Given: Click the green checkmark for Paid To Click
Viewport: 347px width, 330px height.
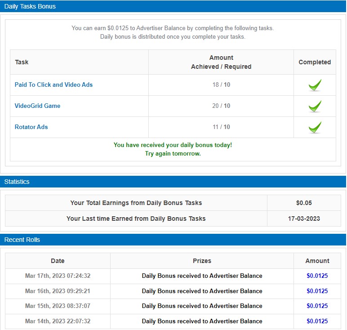Looking at the screenshot, I should pyautogui.click(x=315, y=85).
